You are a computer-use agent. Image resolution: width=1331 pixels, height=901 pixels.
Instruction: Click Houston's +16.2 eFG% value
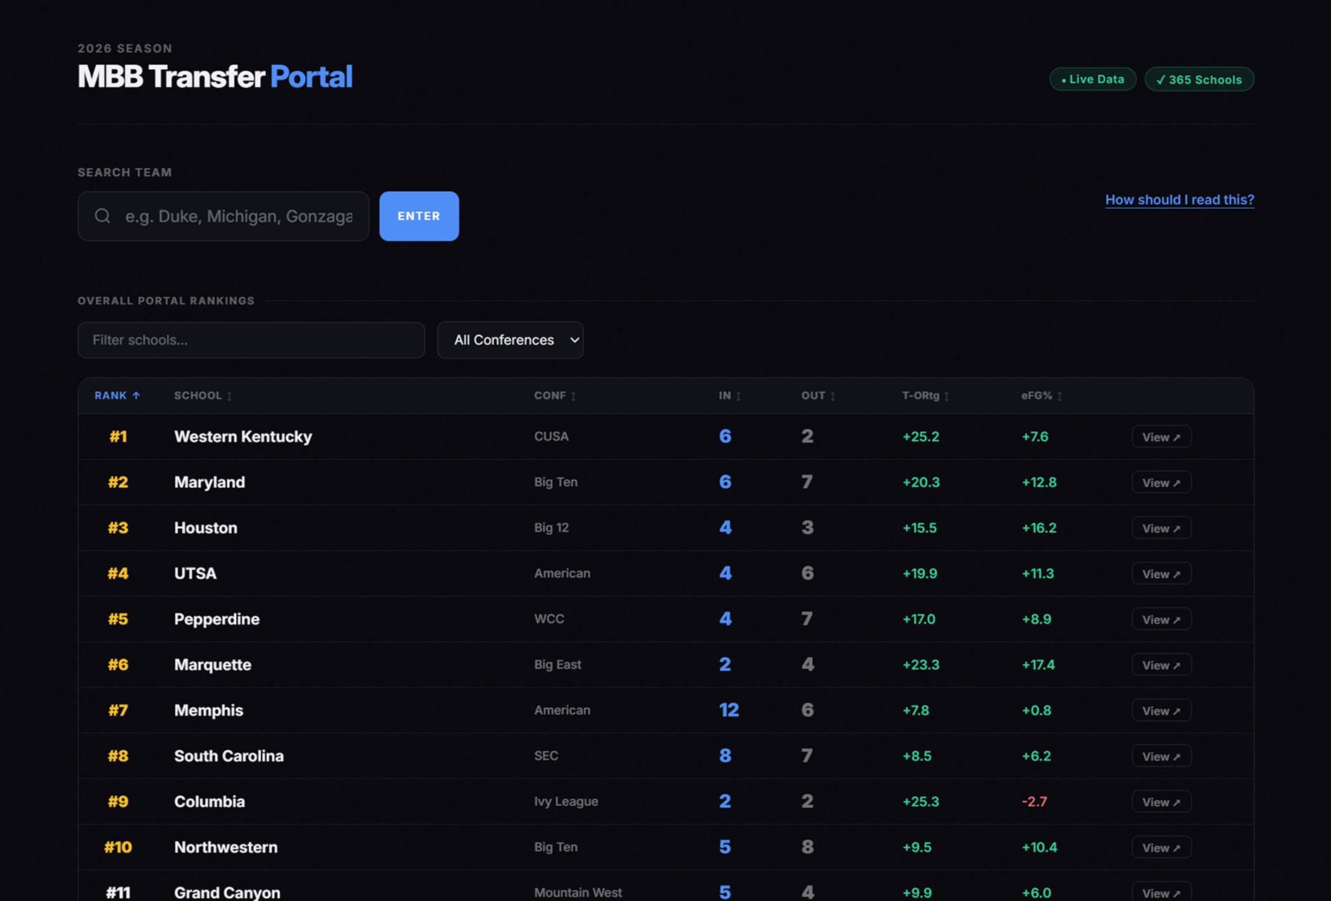click(x=1039, y=528)
